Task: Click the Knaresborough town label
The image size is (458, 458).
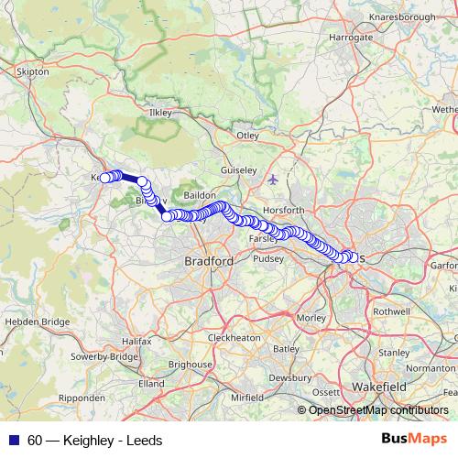Action: click(402, 17)
